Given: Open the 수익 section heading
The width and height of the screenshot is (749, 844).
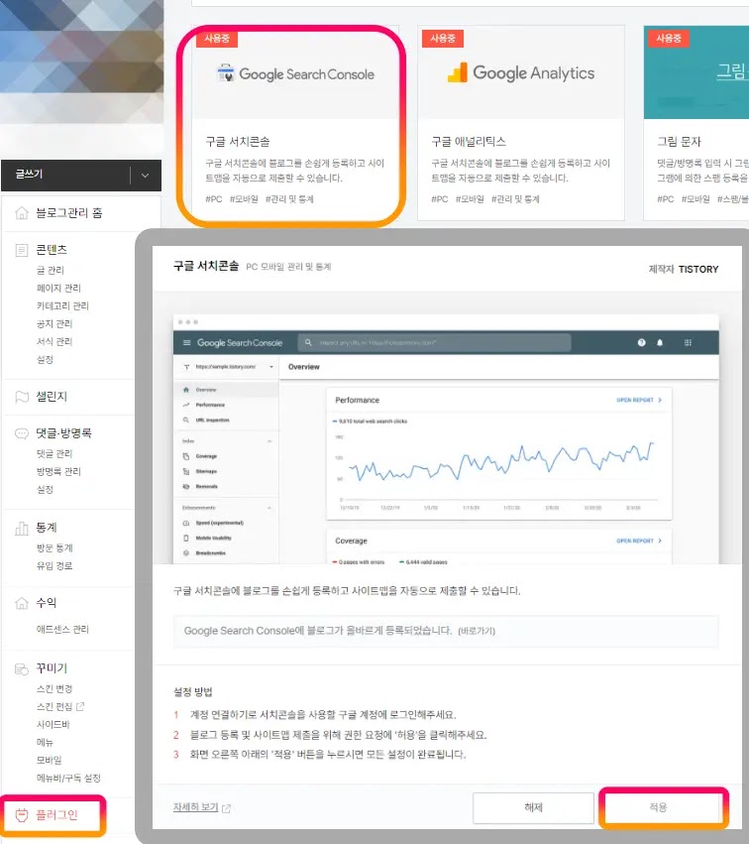Looking at the screenshot, I should click(47, 603).
